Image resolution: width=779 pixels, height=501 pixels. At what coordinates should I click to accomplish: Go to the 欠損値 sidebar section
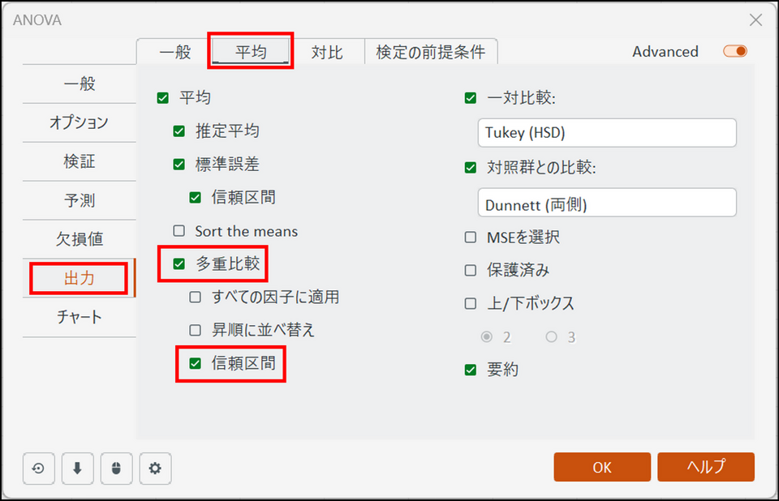click(x=79, y=239)
